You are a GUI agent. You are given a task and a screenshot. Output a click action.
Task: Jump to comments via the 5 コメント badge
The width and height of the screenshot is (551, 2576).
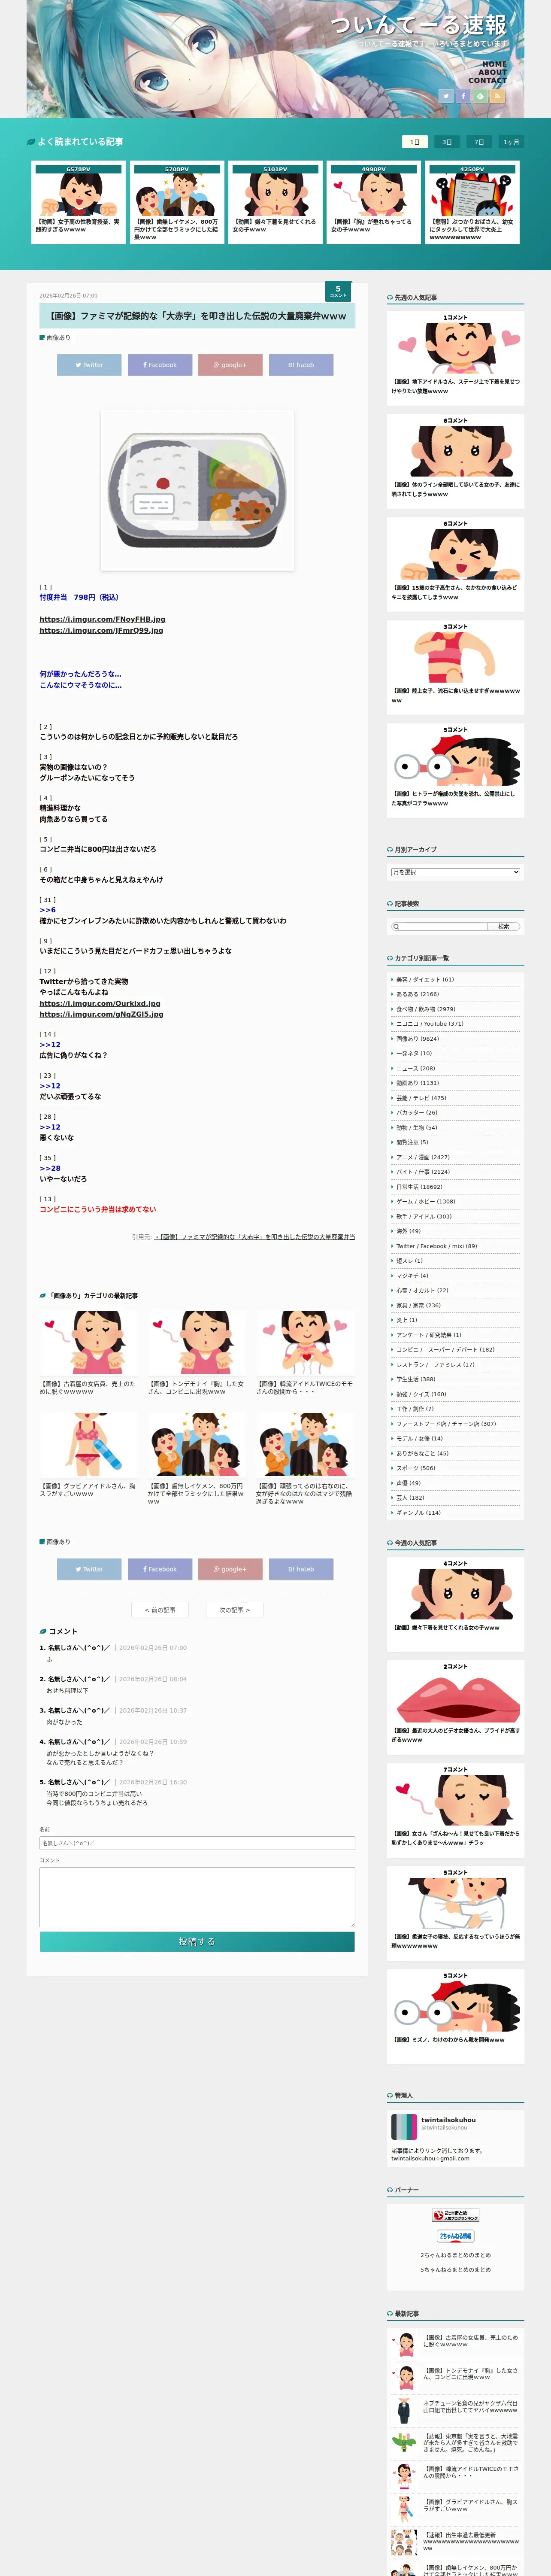coord(338,291)
